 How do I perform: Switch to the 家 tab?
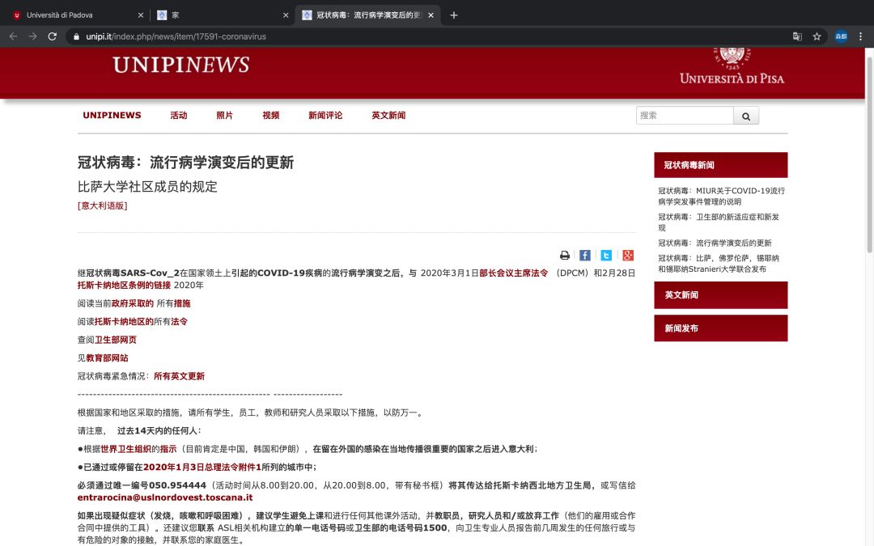point(221,15)
